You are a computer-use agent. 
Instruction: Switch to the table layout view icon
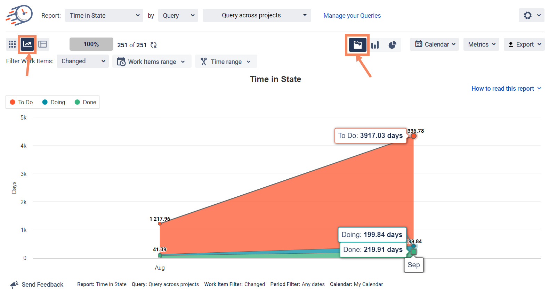pyautogui.click(x=43, y=44)
